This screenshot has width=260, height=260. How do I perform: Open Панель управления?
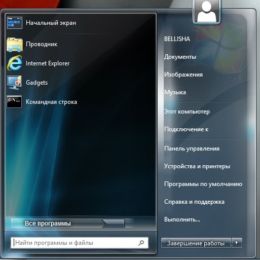click(x=192, y=148)
